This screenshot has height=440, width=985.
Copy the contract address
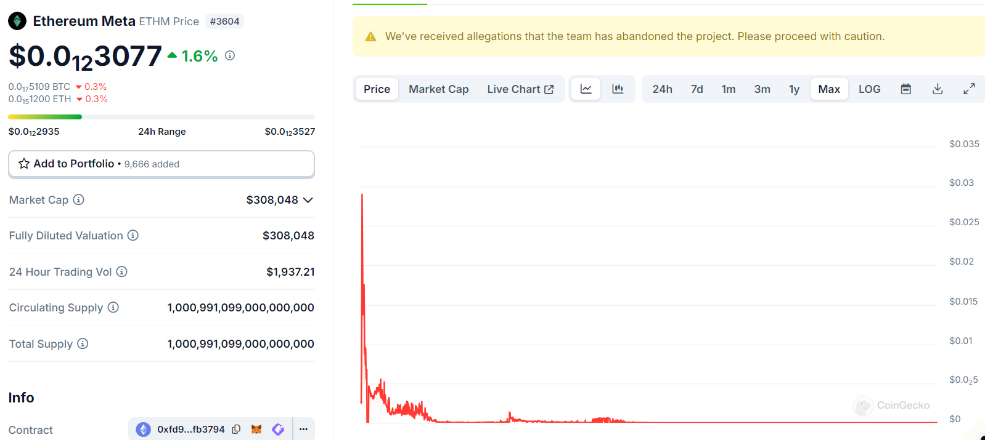236,430
